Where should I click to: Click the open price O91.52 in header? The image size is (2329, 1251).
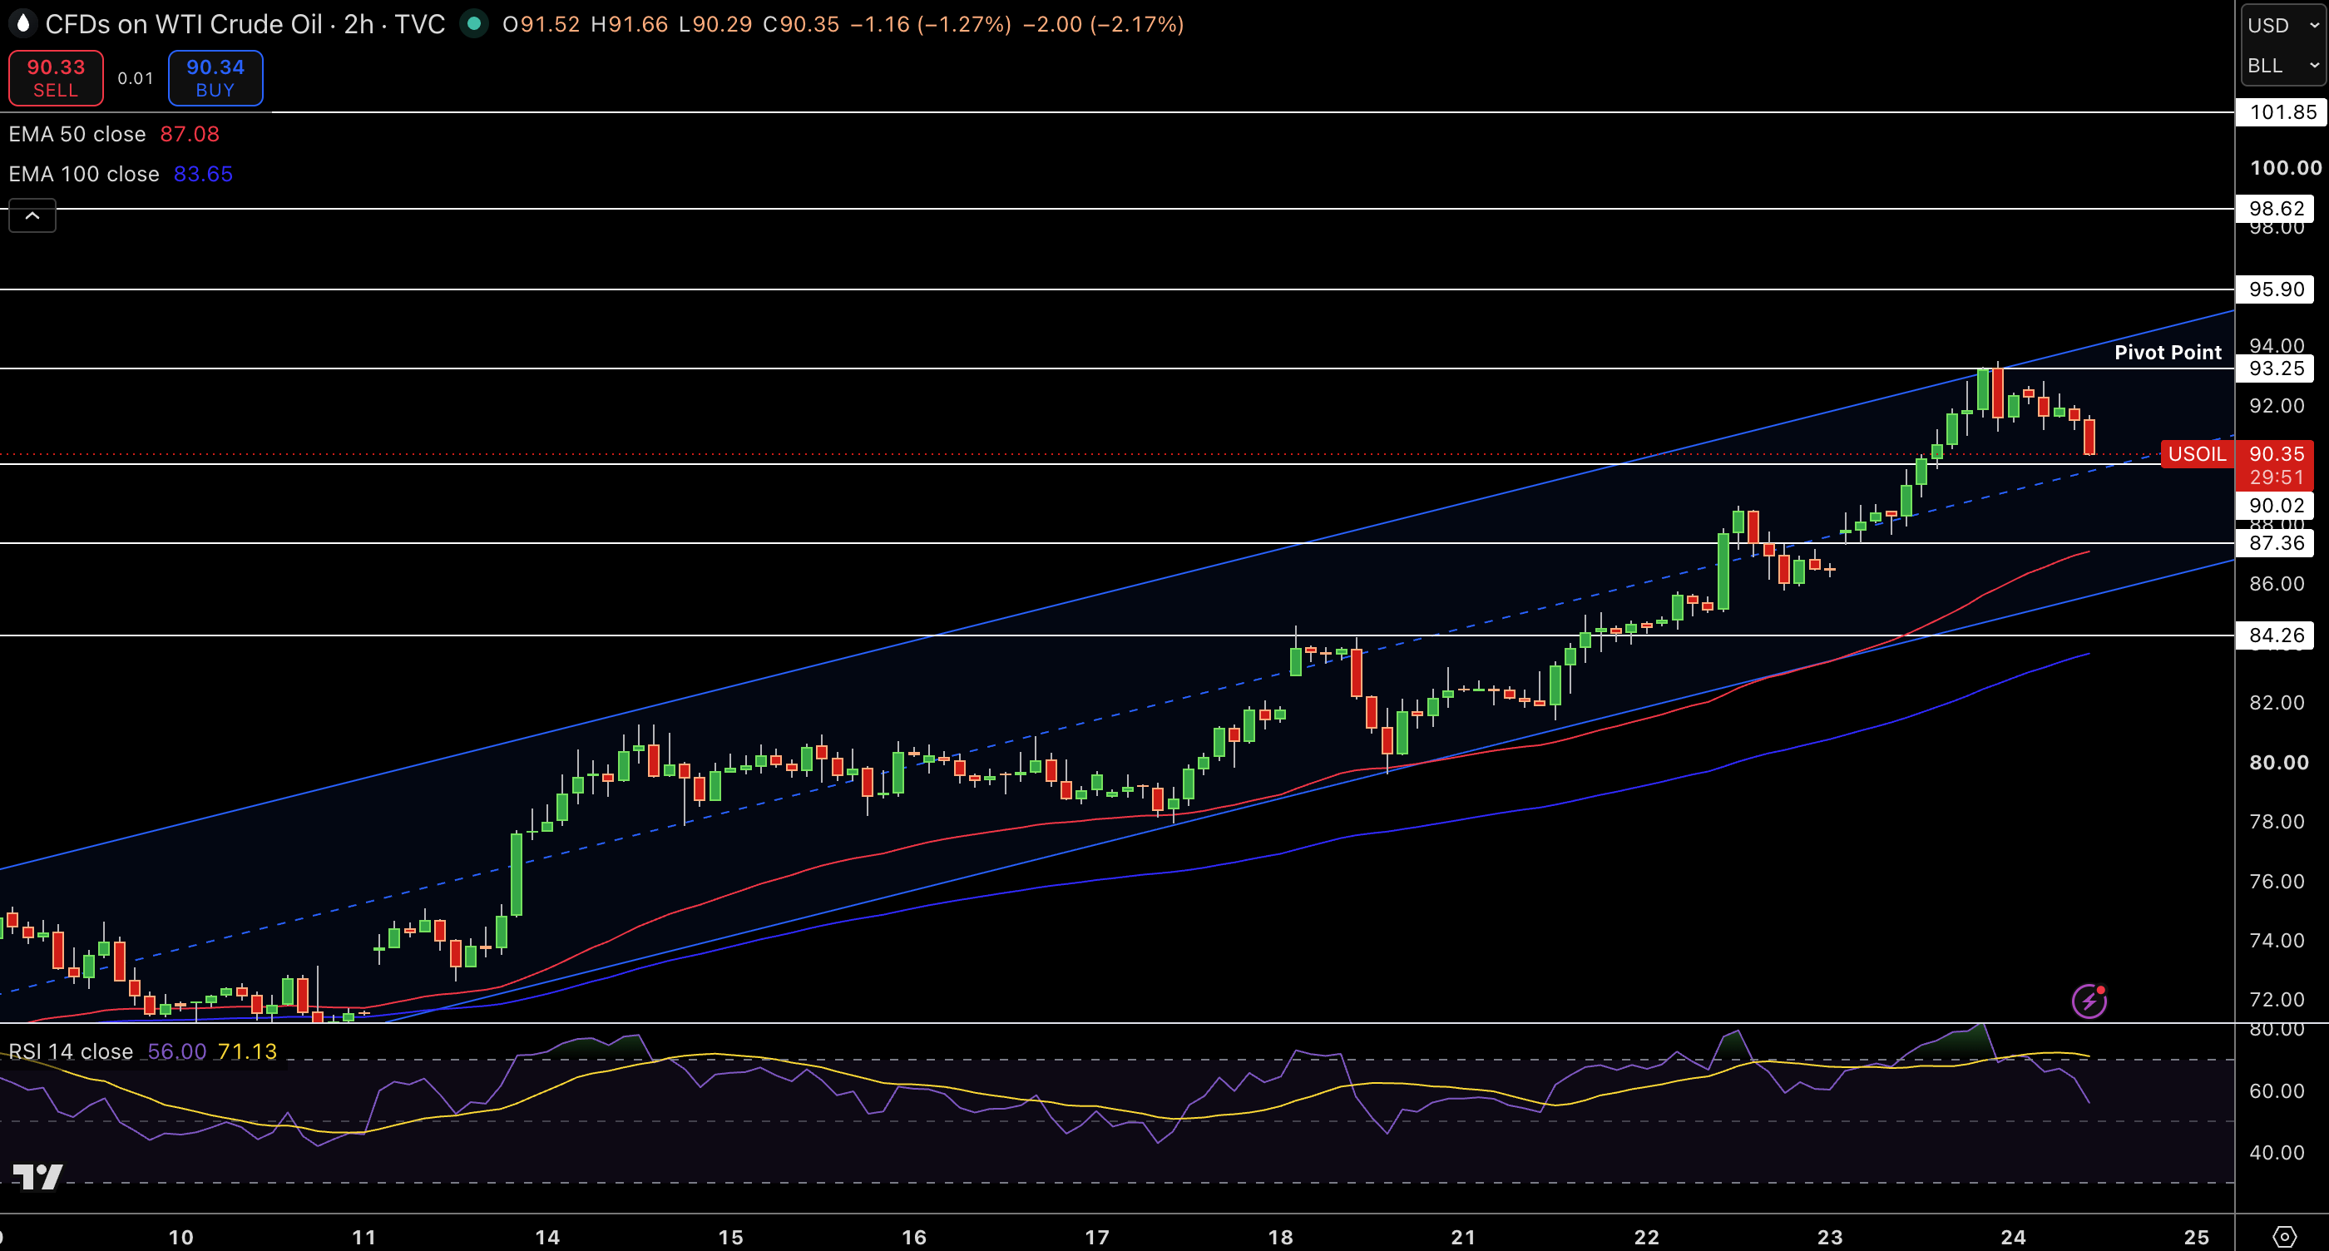(541, 24)
